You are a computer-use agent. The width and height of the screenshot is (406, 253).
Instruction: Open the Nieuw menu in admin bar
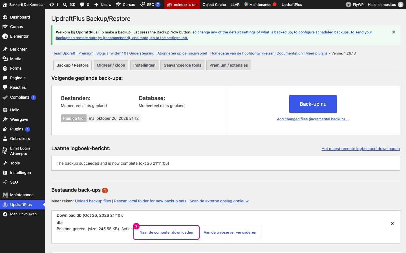[x=103, y=4]
